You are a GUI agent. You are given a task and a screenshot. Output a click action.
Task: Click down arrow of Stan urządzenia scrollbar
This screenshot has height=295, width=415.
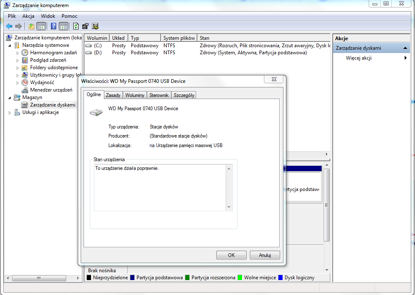coord(229,207)
